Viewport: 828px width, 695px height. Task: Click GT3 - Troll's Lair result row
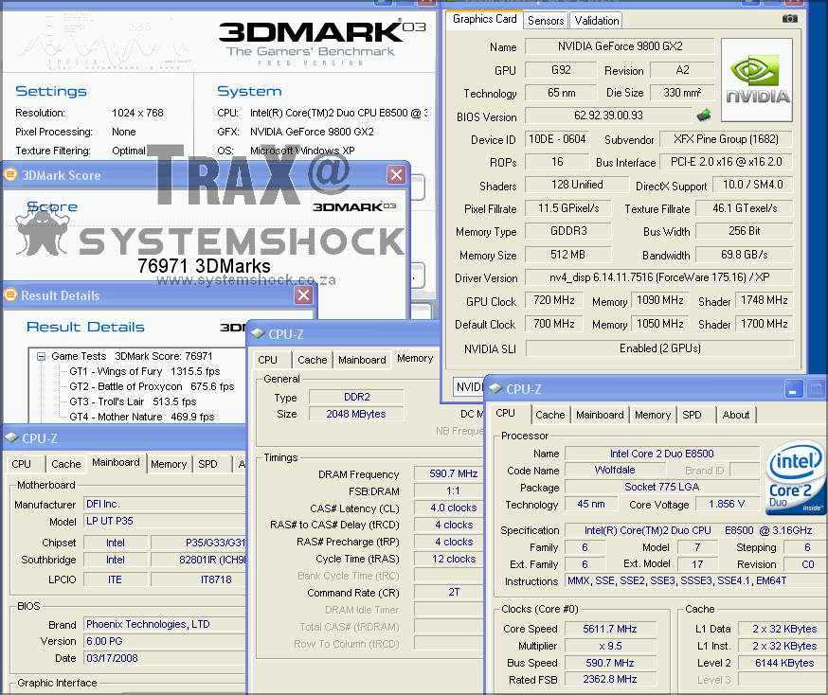pos(133,401)
